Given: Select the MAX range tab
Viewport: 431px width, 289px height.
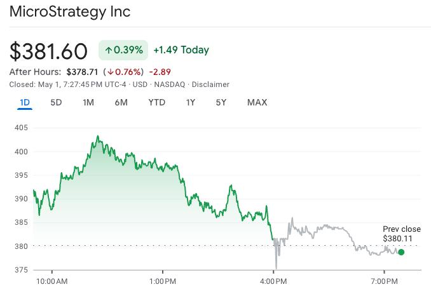Looking at the screenshot, I should click(257, 102).
